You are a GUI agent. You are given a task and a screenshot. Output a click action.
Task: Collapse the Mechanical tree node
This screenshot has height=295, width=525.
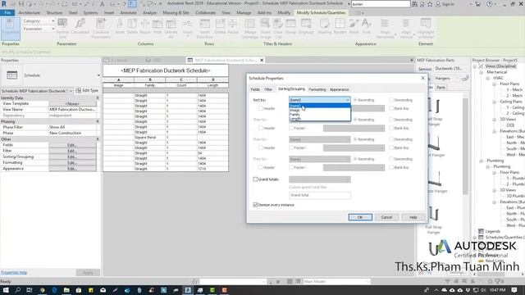tap(482, 72)
